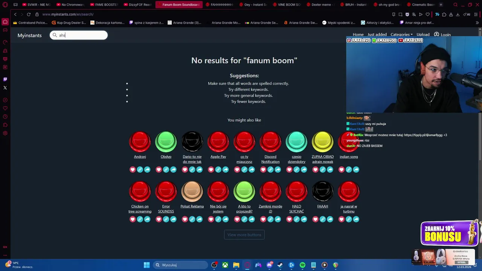The image size is (482, 271).
Task: Play the green Obdyp sound button
Action: pos(166,142)
